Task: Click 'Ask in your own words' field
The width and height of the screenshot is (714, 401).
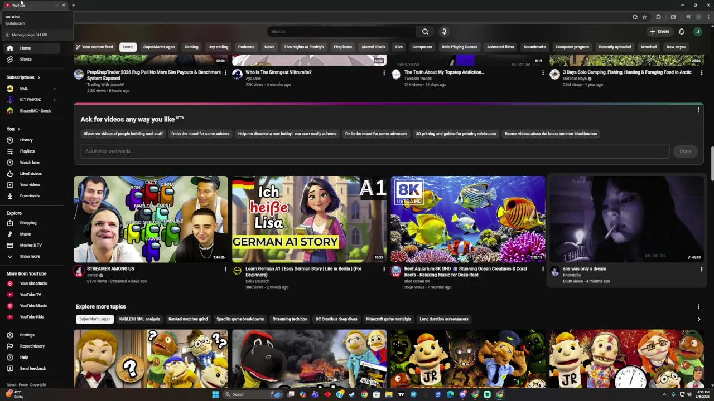Action: tap(375, 151)
